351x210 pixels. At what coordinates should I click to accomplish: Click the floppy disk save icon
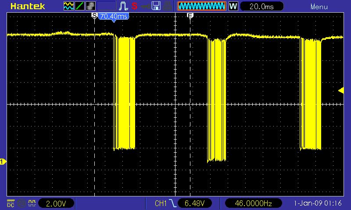156,6
